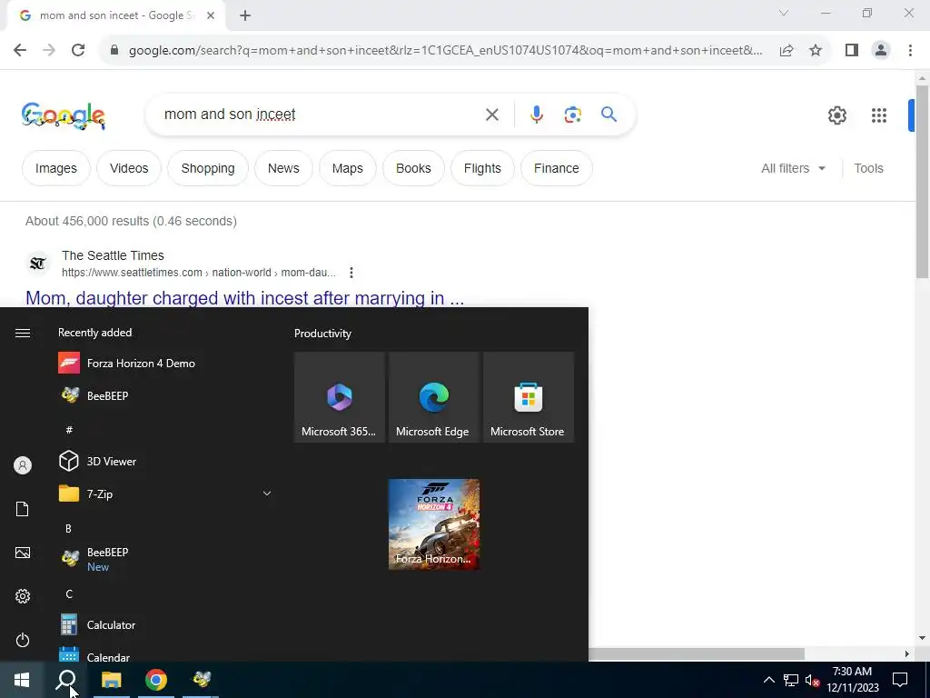This screenshot has width=930, height=698.
Task: Open the Seattle Times headline link
Action: (x=244, y=297)
